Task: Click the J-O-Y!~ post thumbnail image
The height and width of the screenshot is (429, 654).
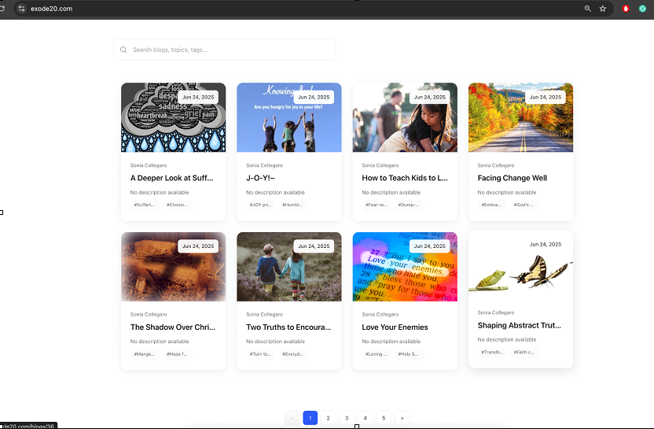Action: (x=288, y=118)
